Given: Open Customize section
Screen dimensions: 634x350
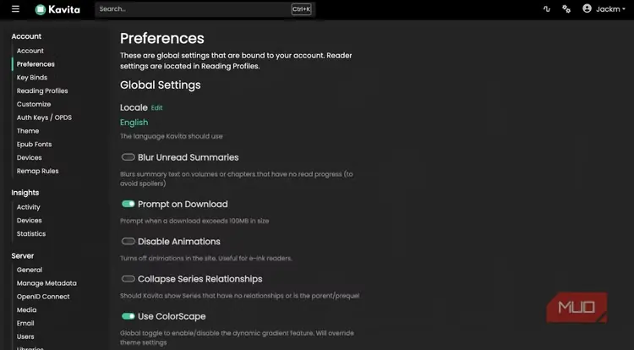Looking at the screenshot, I should click(x=34, y=104).
